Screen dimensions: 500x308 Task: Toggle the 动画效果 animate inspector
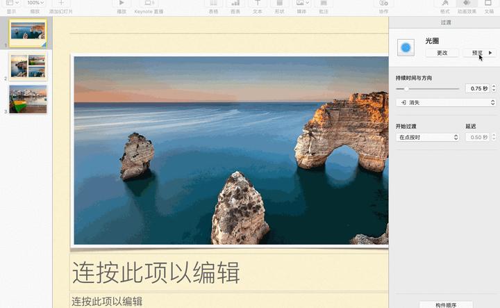tap(467, 3)
